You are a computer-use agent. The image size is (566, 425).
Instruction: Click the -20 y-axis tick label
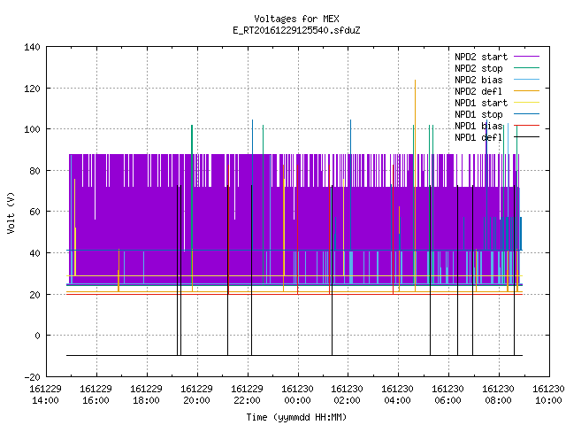point(32,377)
